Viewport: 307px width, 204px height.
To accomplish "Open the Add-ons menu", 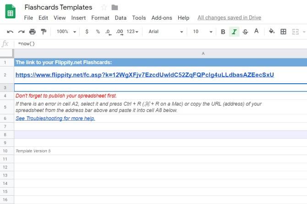I will (x=162, y=18).
